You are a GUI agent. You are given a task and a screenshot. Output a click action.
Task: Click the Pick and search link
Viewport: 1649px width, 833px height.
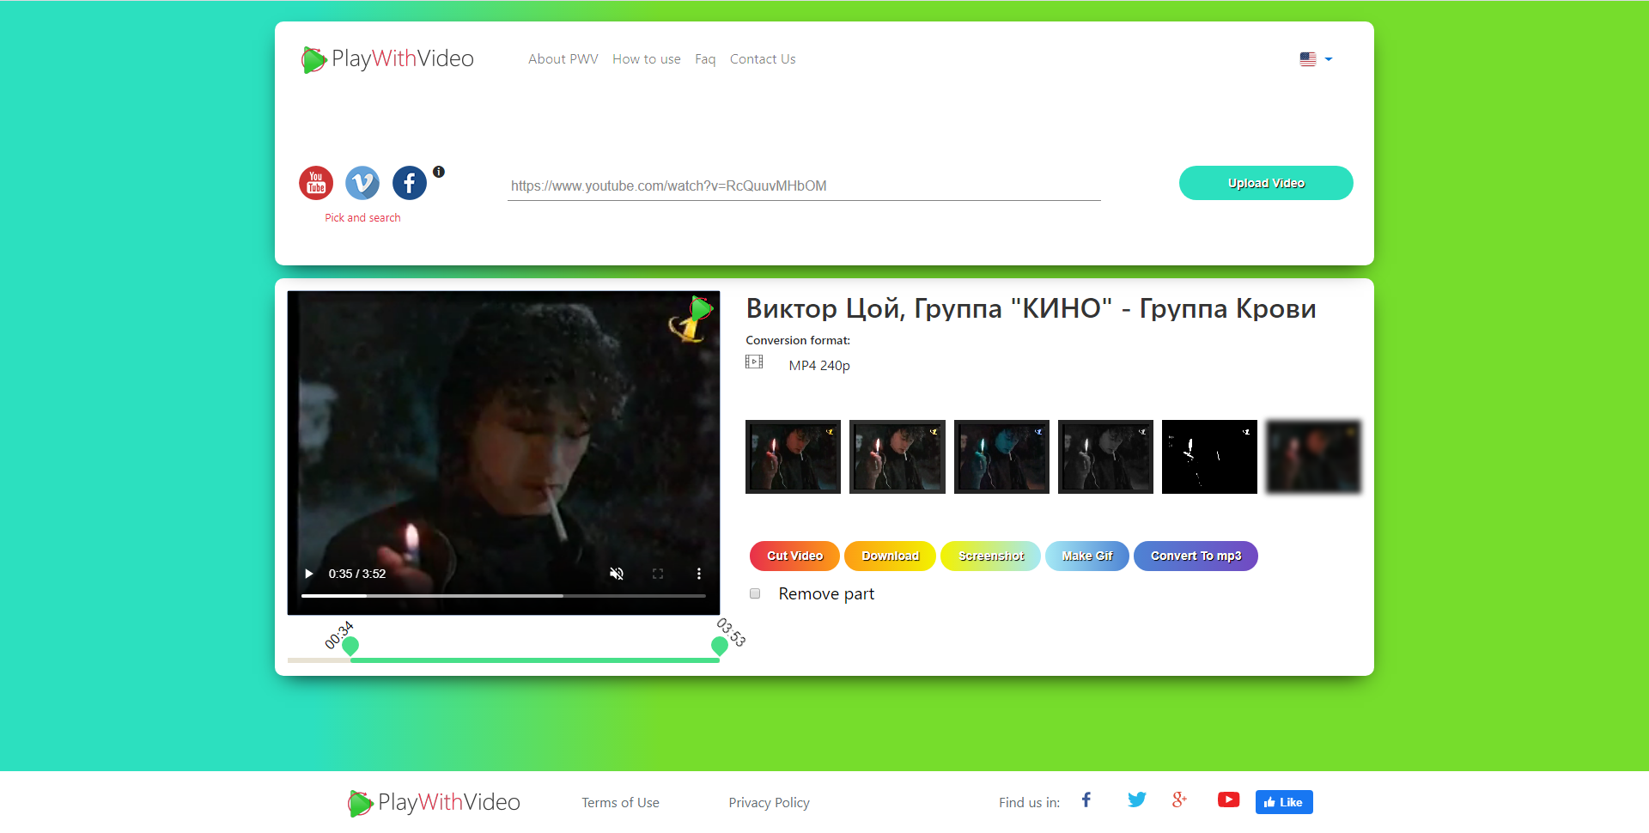pos(362,218)
